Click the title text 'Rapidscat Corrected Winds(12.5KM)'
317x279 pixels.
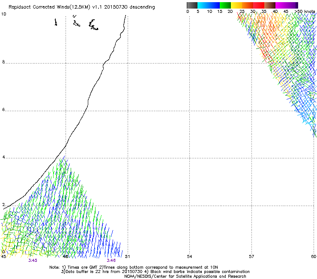[x=49, y=7]
